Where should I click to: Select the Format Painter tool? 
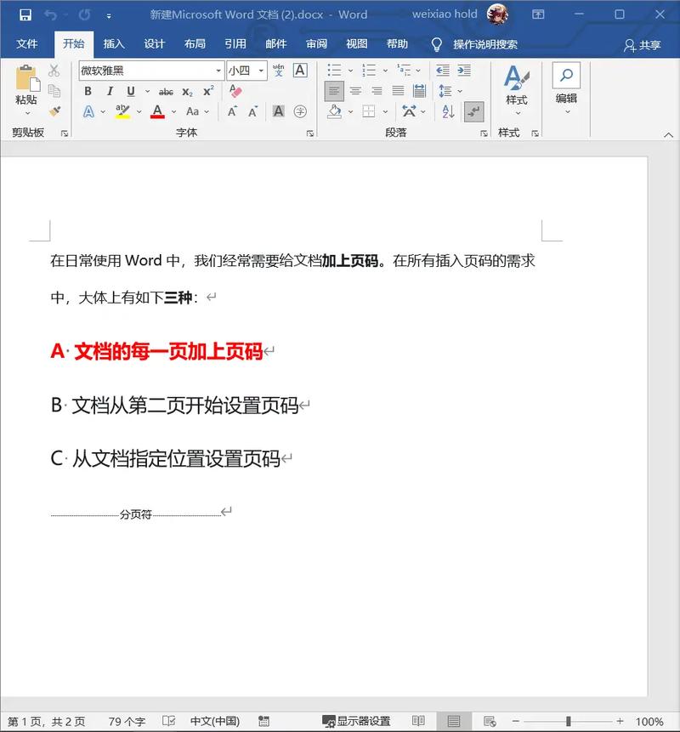click(x=54, y=112)
